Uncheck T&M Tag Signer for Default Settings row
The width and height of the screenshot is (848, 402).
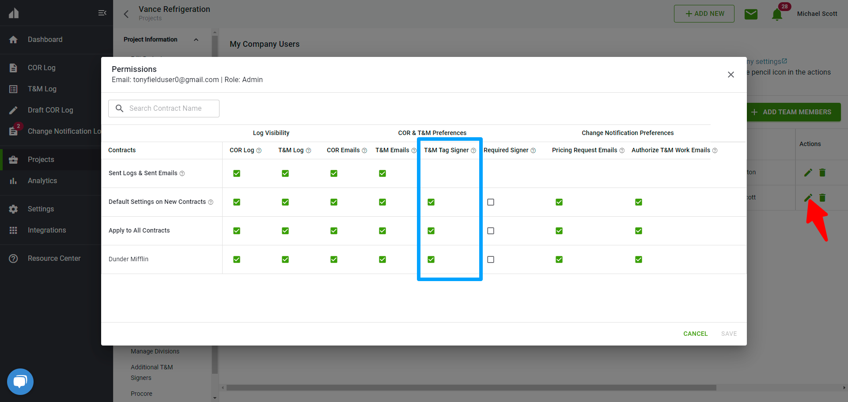click(x=431, y=202)
